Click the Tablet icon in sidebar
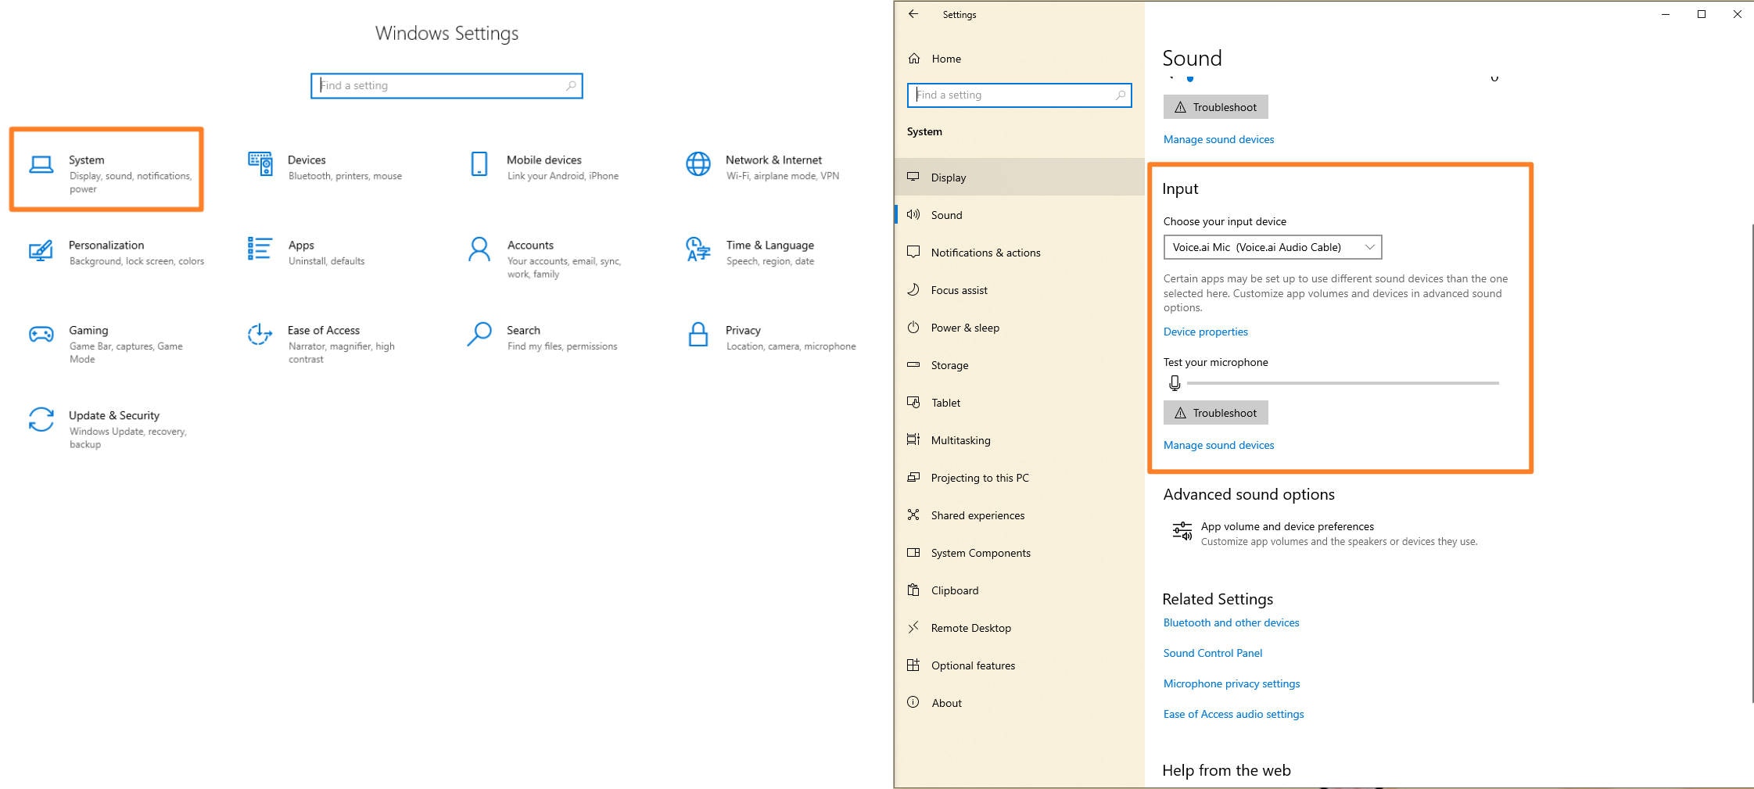This screenshot has height=789, width=1754. [x=913, y=402]
